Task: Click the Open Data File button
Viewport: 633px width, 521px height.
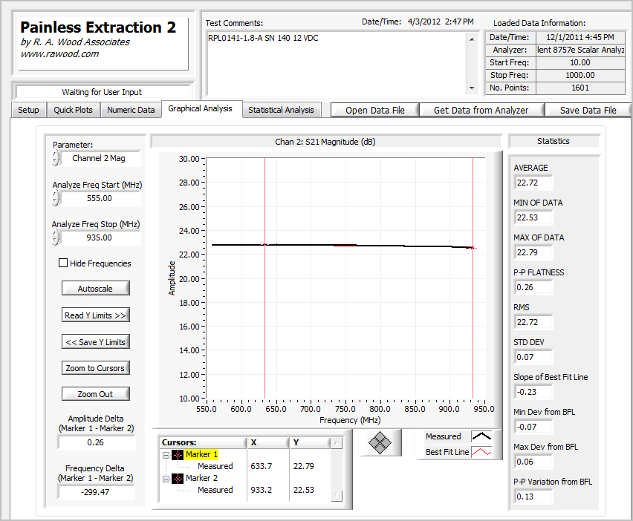Action: 375,110
